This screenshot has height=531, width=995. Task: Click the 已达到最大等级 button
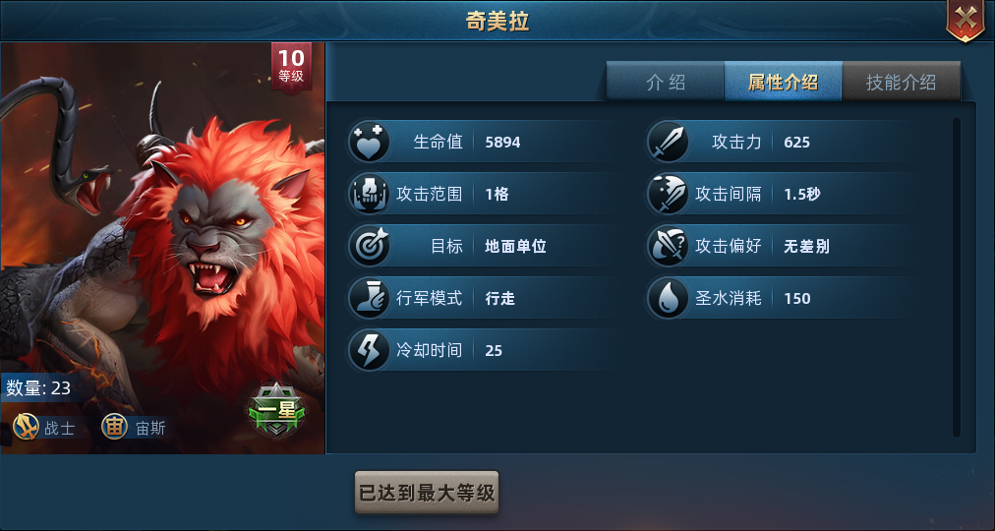[x=427, y=493]
